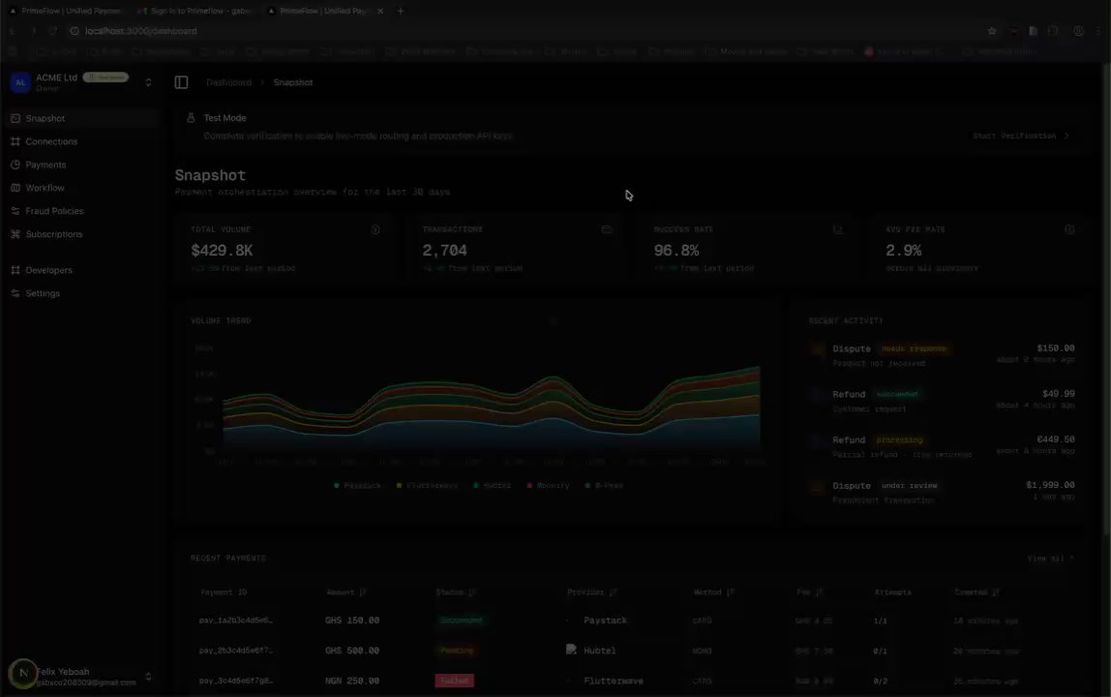Viewport: 1111px width, 697px height.
Task: Expand the Felix Yeboah user menu
Action: [x=148, y=677]
